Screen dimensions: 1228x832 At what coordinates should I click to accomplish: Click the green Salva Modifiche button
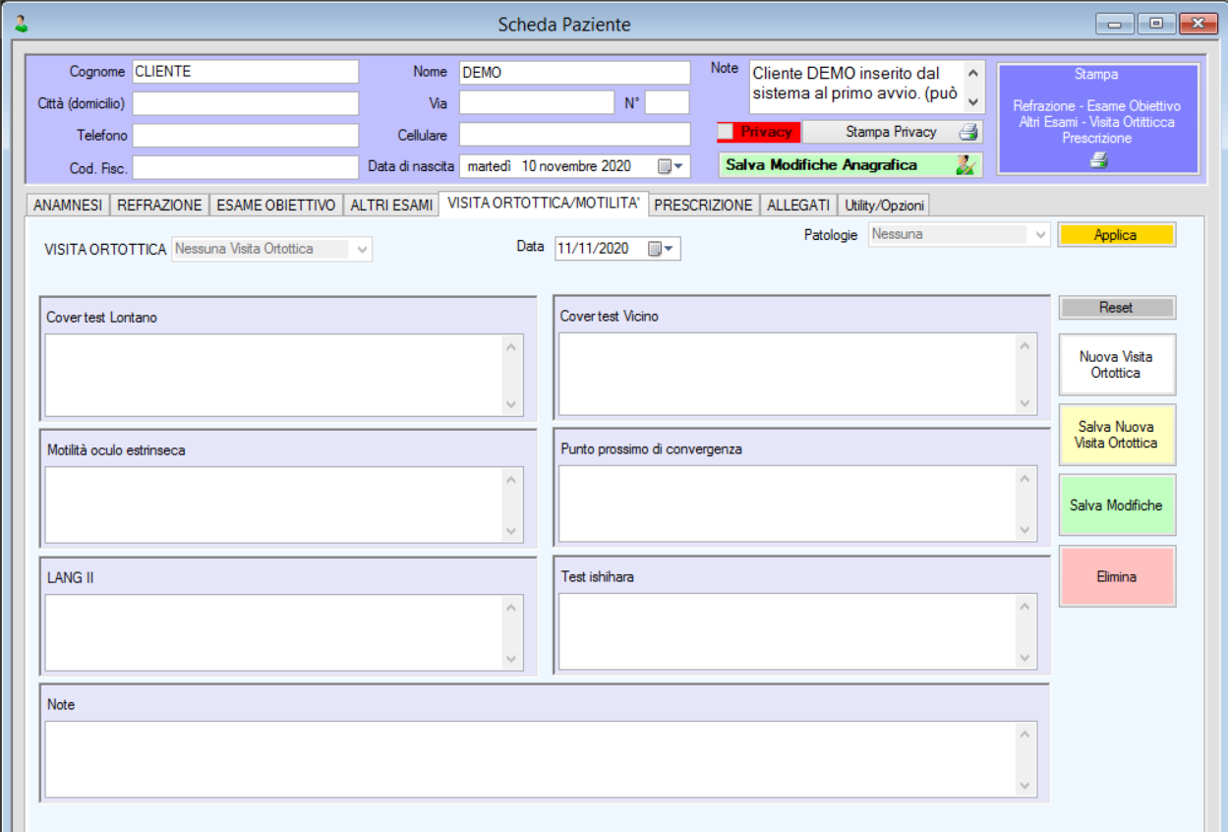[1116, 505]
